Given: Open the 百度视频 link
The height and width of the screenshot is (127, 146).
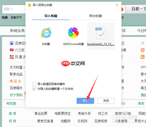Looking at the screenshot, I should pyautogui.click(x=101, y=121).
